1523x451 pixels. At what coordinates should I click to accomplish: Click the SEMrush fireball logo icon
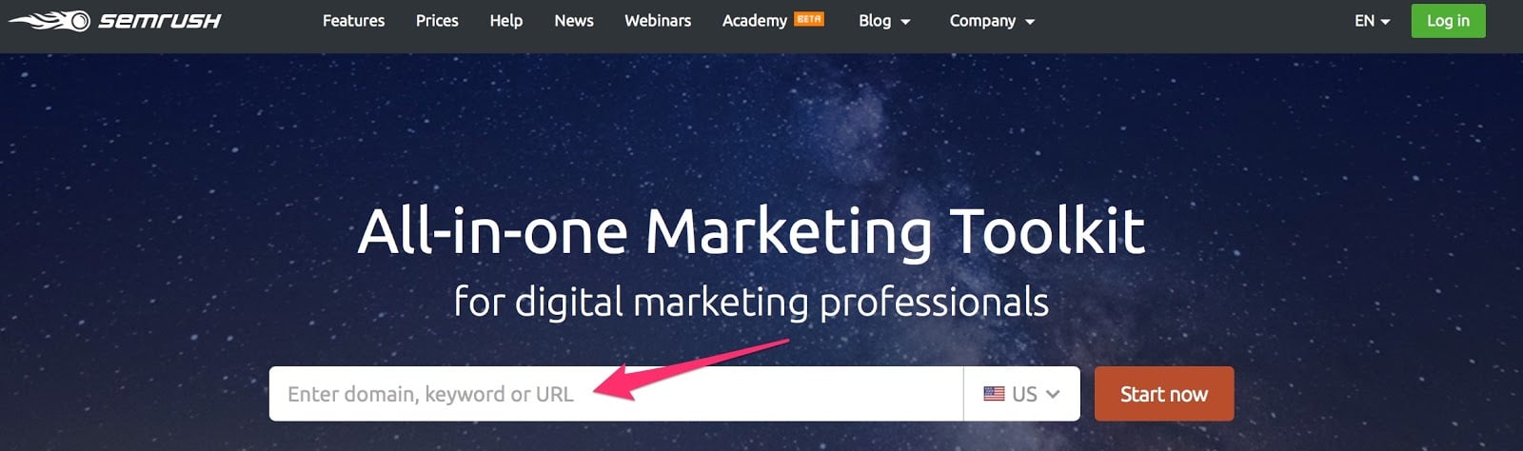(x=49, y=20)
